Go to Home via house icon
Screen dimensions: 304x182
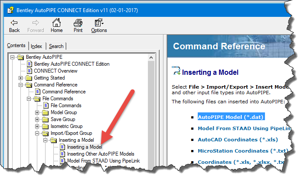point(56,22)
